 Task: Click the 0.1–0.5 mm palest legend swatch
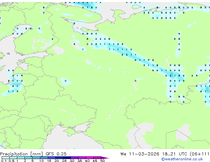click(x=6, y=158)
